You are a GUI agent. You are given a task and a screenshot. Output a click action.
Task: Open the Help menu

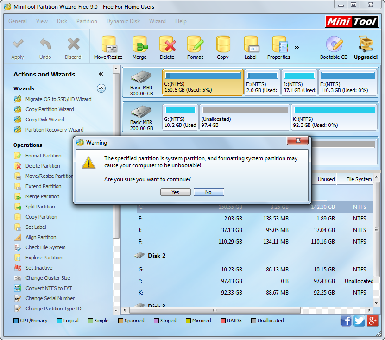[x=181, y=21]
